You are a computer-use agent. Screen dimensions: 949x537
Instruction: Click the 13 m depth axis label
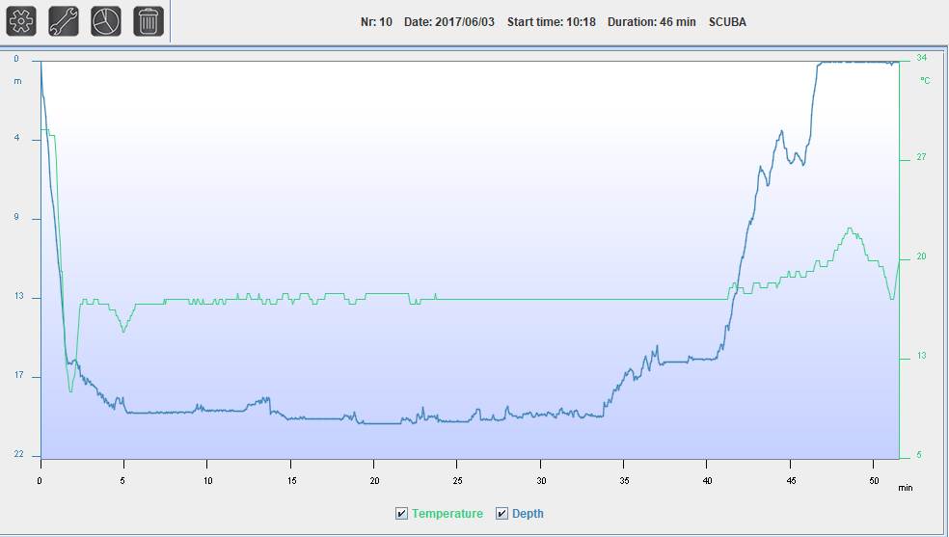point(18,296)
